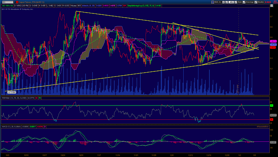Image resolution: width=278 pixels, height=157 pixels.
Task: Click the SimpleMovingAvg study label
Action: [x=141, y=6]
